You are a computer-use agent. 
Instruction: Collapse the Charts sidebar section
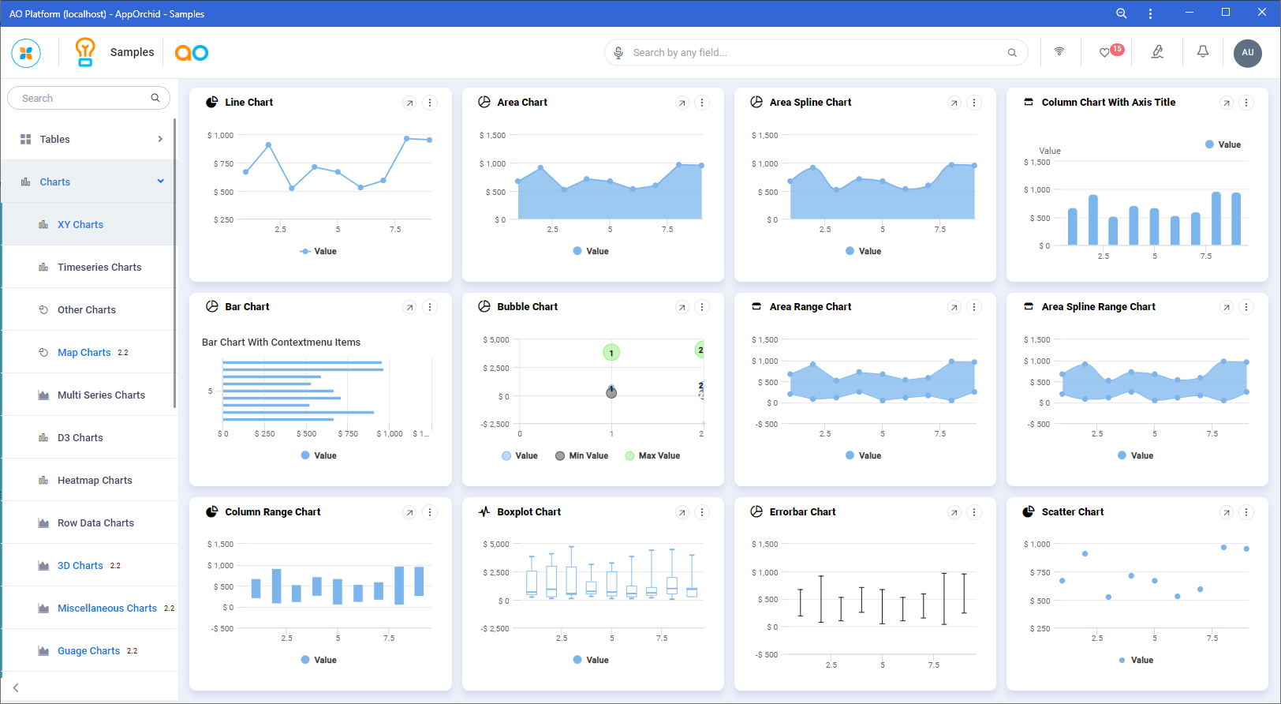click(x=160, y=182)
